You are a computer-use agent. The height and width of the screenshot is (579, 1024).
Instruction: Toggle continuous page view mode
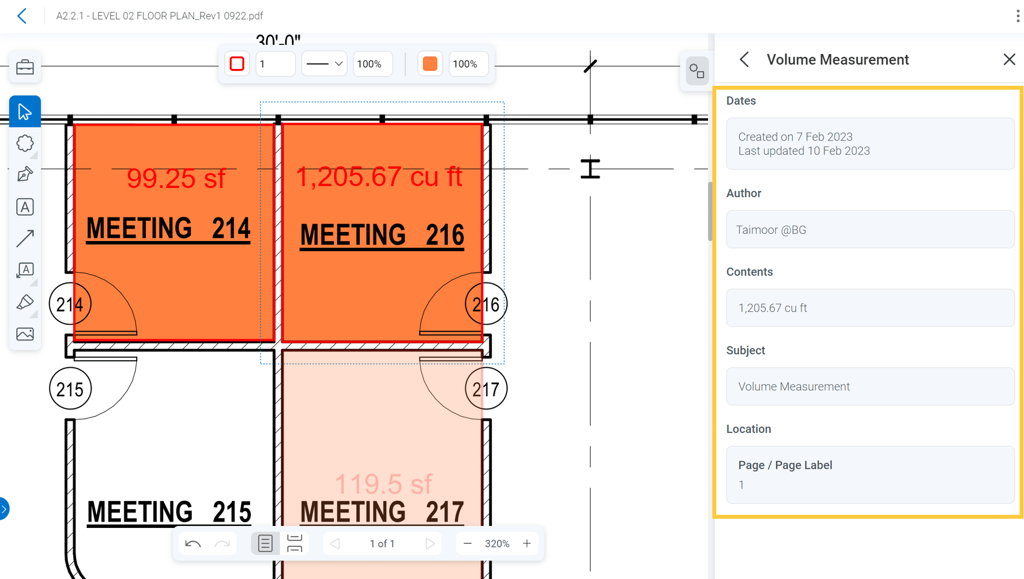[x=265, y=543]
